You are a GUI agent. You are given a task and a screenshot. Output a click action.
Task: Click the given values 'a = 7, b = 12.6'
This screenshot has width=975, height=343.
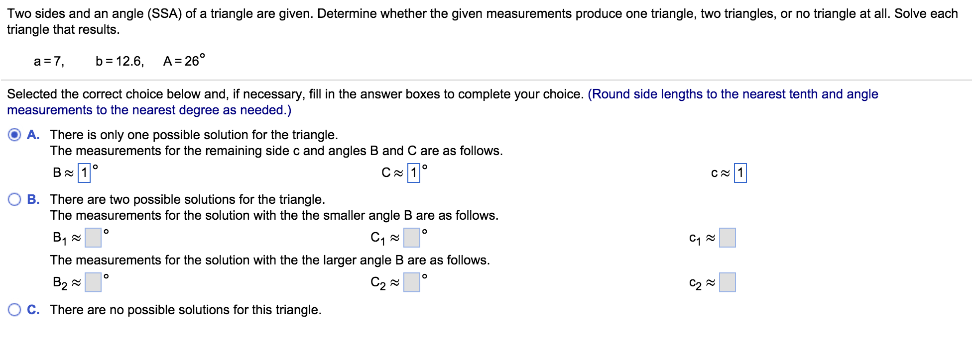click(x=87, y=61)
